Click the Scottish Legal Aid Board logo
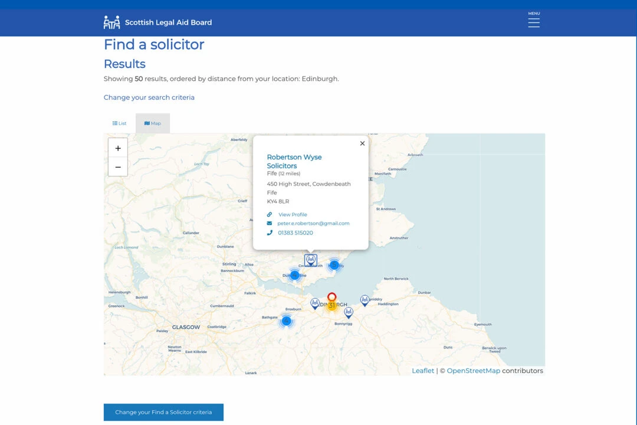The image size is (637, 425). tap(157, 22)
